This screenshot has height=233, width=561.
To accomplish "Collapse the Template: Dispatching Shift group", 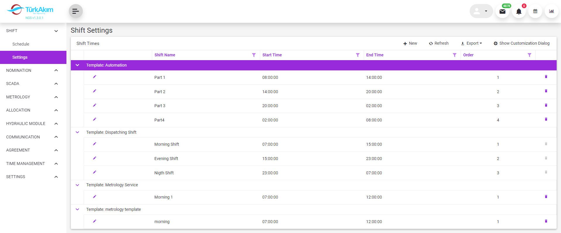I will click(77, 132).
